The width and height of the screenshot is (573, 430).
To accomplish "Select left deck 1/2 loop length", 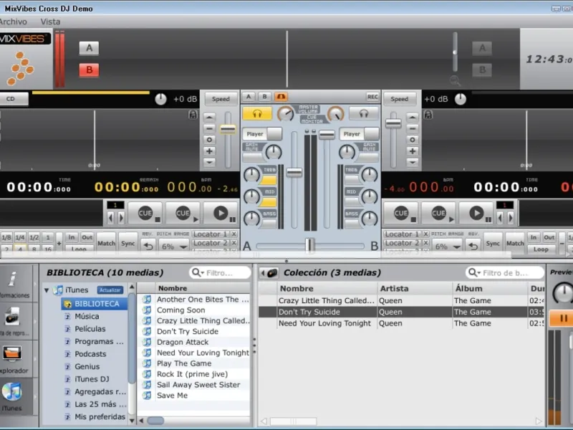I will (x=34, y=237).
